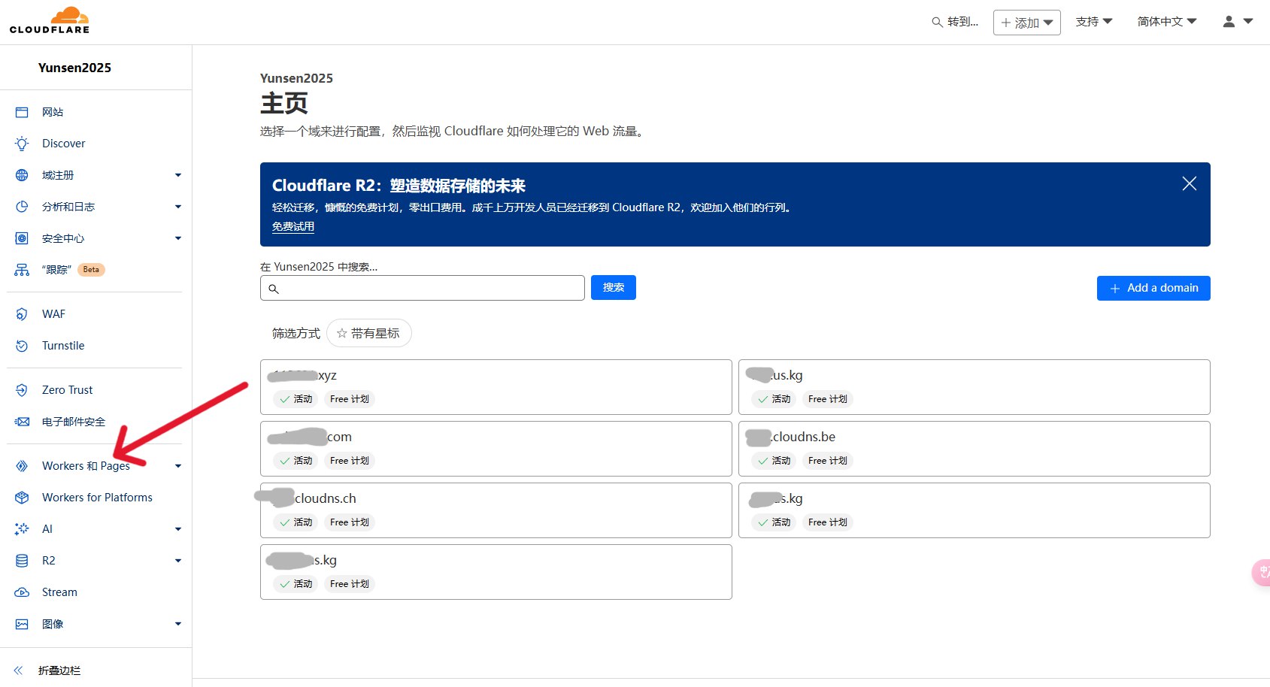Open the 支持 support menu
This screenshot has height=687, width=1270.
(1093, 22)
